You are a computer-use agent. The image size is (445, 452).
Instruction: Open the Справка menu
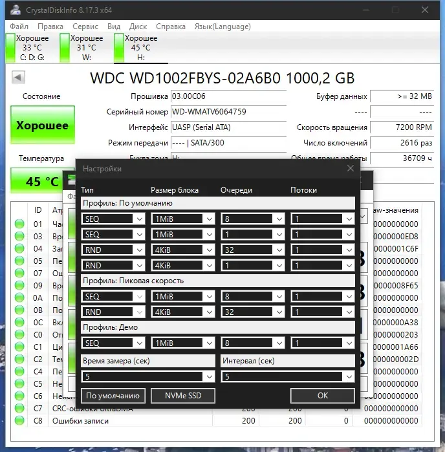click(171, 27)
